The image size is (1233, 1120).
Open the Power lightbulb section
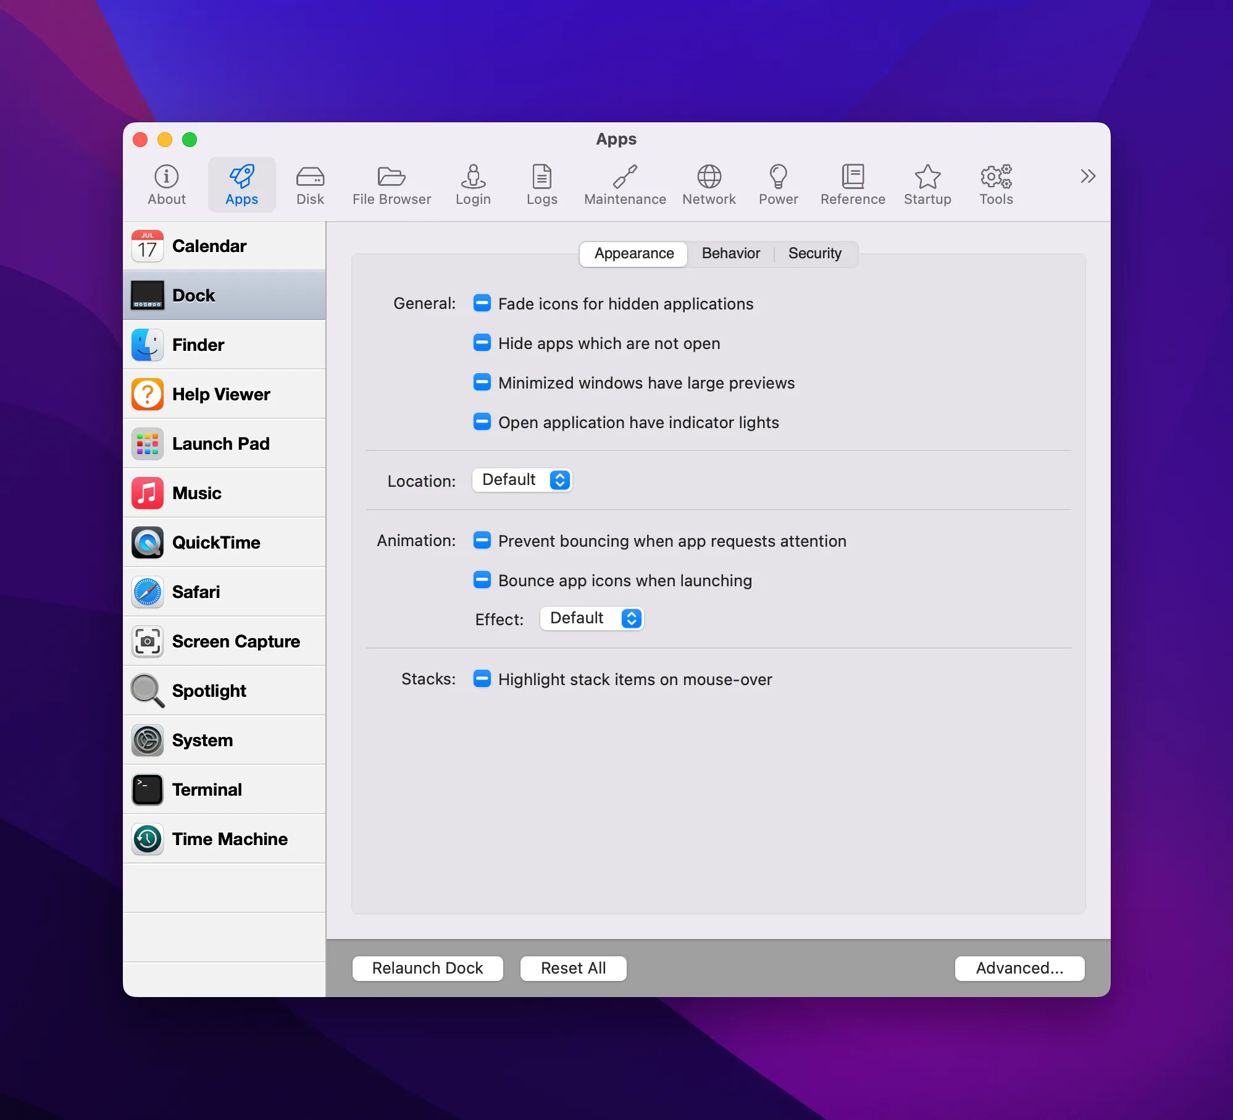(x=778, y=185)
